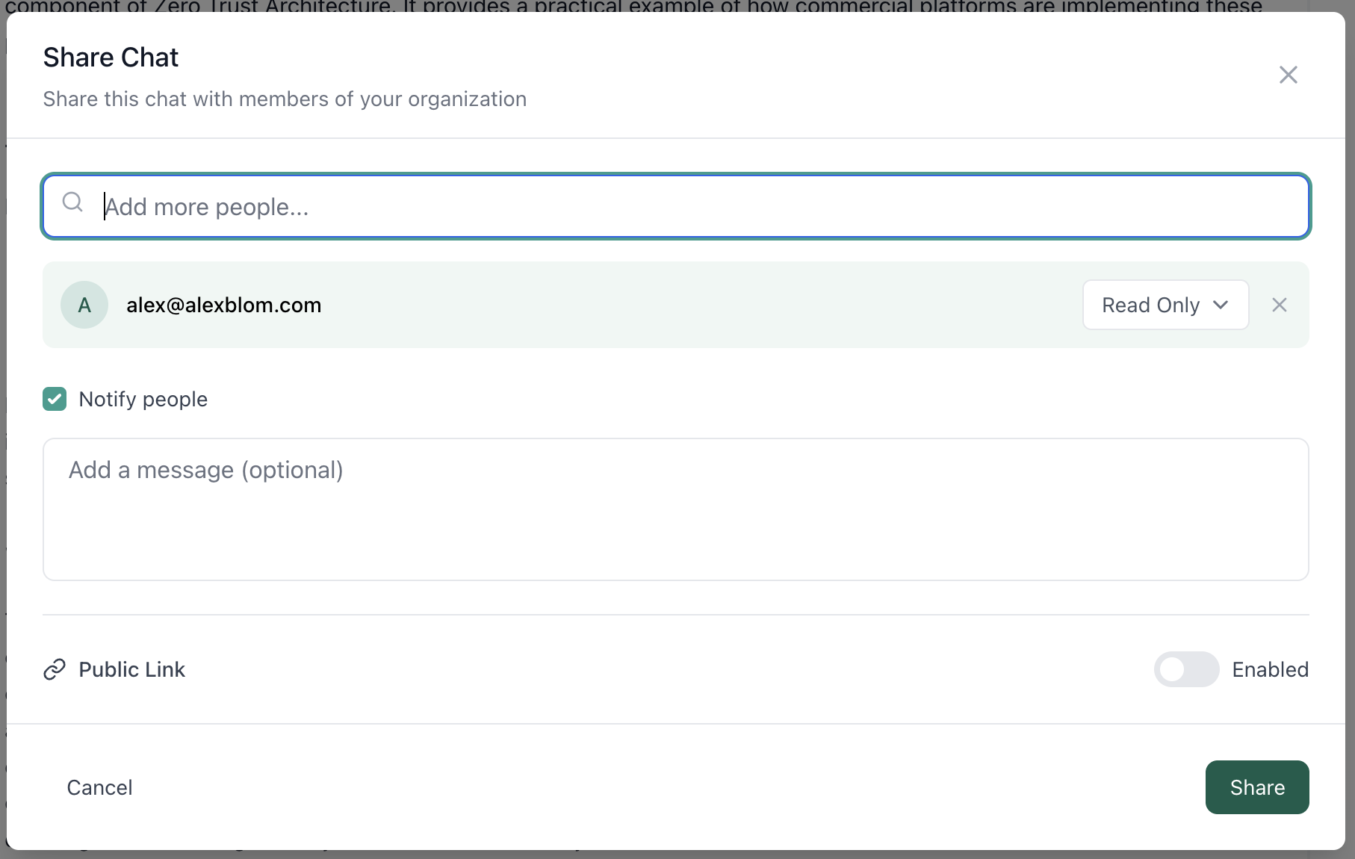Screen dimensions: 1355x859
Task: Click the Public Link chain icon
Action: [53, 669]
